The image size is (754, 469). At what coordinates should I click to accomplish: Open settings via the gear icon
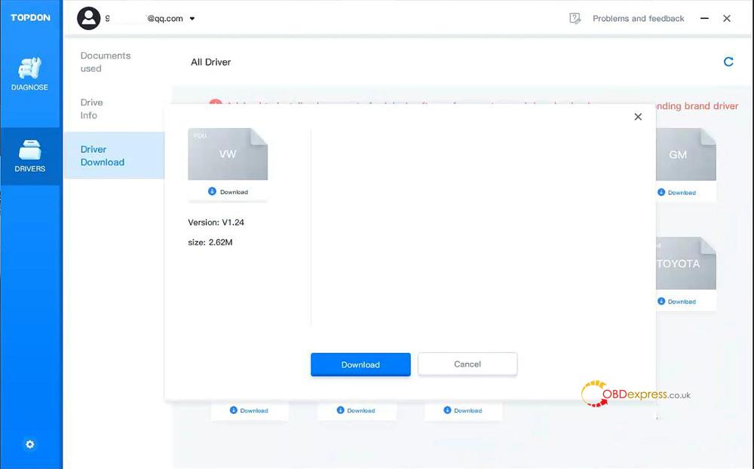[x=30, y=444]
